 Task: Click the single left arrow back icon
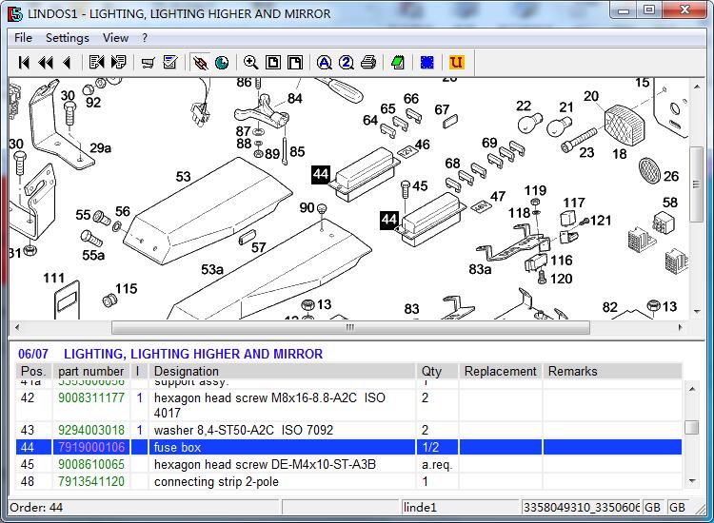pyautogui.click(x=67, y=63)
